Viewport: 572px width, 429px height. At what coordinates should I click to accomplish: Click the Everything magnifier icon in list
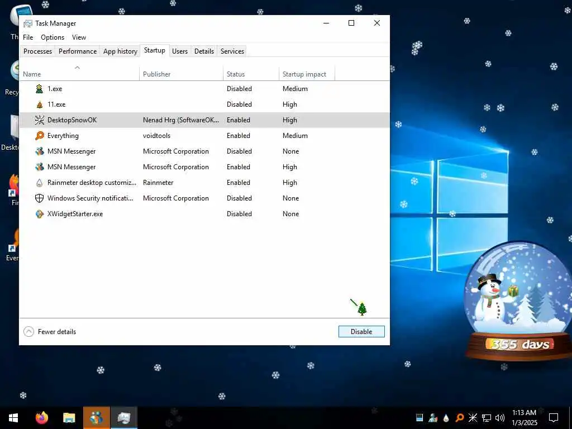(x=40, y=136)
